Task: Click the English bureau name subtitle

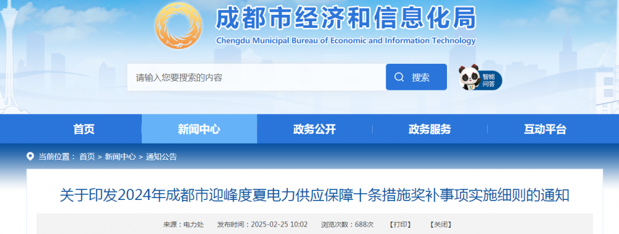Action: pos(346,41)
